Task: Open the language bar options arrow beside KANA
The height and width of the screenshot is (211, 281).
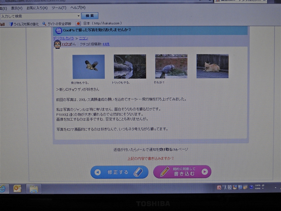Action: tap(263, 188)
